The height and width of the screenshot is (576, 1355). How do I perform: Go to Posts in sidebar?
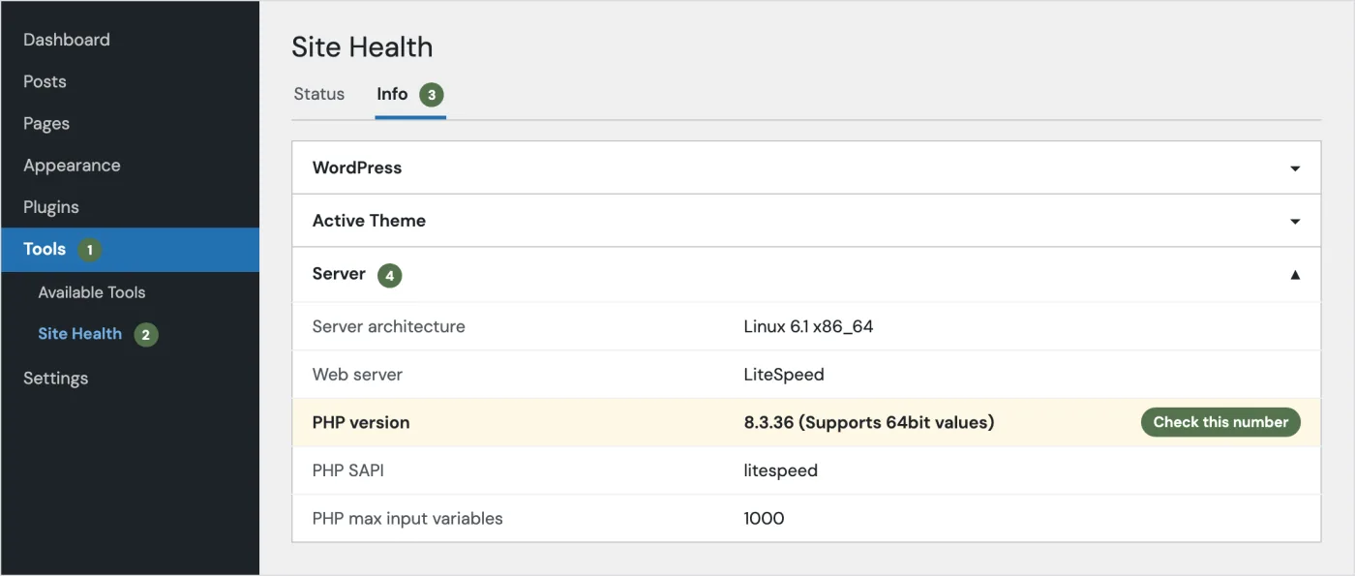(45, 81)
